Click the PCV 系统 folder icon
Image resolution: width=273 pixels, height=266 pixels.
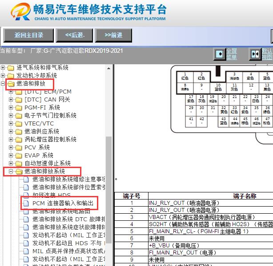coord(19,148)
